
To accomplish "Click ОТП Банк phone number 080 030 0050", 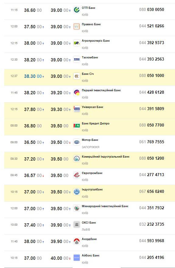I will click(x=152, y=9).
